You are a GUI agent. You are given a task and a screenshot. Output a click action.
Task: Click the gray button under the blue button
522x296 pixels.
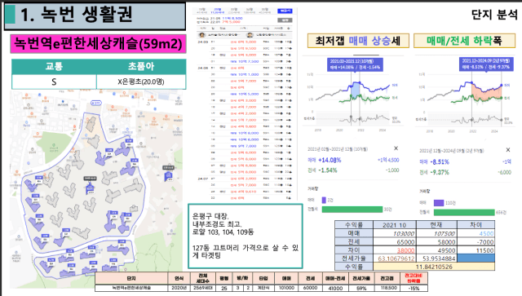[x=285, y=20]
